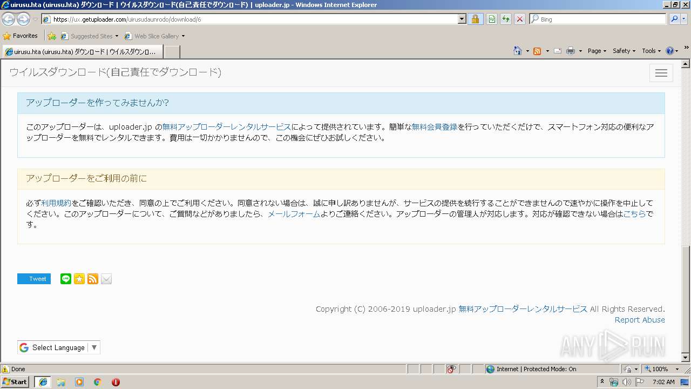Share via the green LINE icon

(x=66, y=279)
